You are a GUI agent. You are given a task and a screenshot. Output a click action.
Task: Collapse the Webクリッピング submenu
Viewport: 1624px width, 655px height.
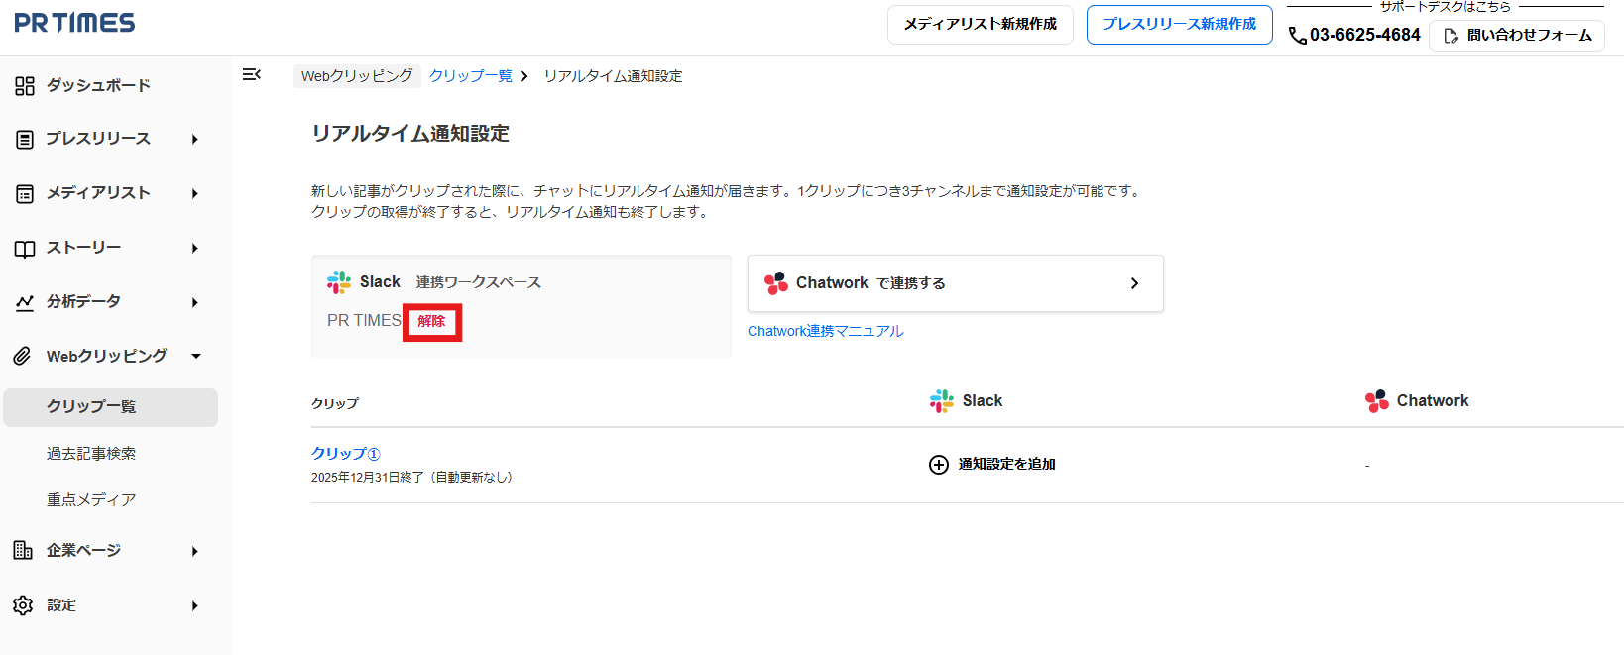coord(195,356)
